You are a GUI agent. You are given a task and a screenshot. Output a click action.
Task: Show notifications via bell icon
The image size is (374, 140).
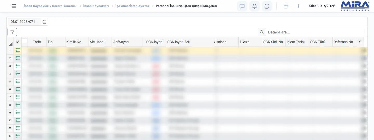click(x=255, y=6)
